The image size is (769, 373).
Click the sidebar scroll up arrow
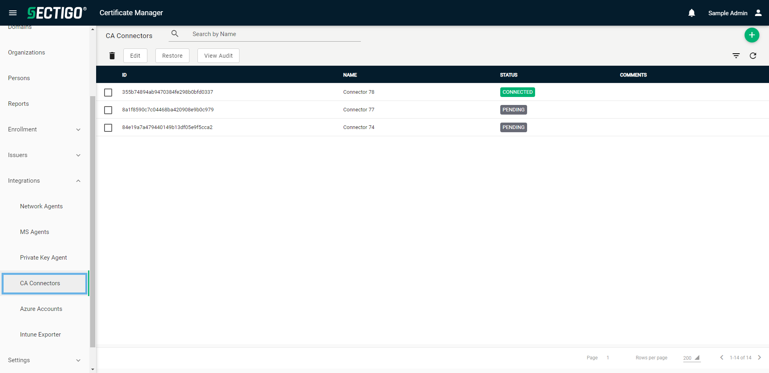[x=93, y=29]
